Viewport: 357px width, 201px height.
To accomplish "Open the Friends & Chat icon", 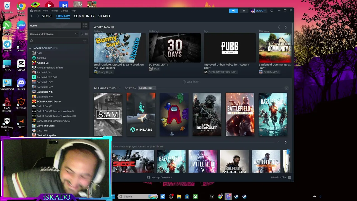I will click(x=290, y=178).
